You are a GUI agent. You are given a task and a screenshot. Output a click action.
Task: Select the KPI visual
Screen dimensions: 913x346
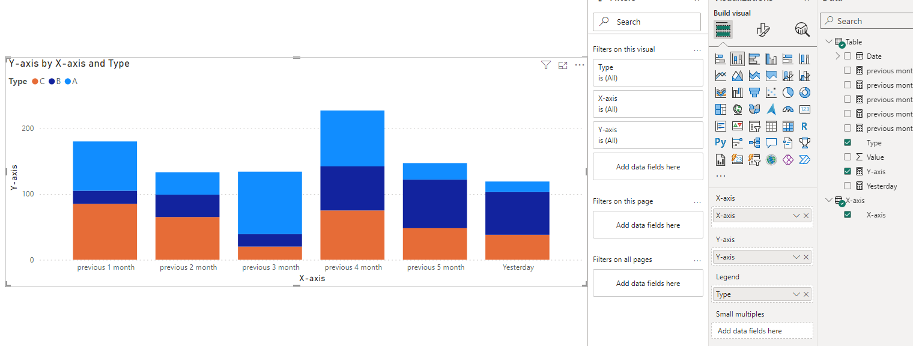738,126
